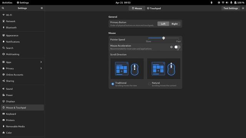Screen dimensions: 246x138
Task: Open the Settings app menu in top bar
Action: (23, 3)
